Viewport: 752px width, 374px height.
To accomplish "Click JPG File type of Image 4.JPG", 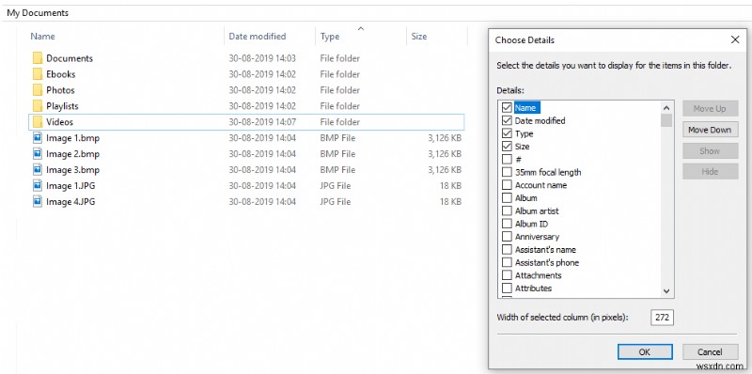I will 336,201.
